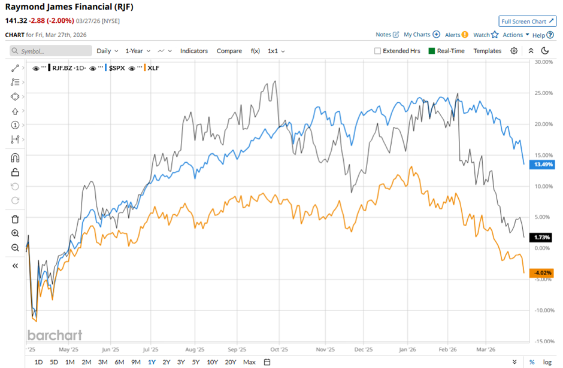Choose the shapes polygon tool
This screenshot has width=563, height=368.
coord(15,96)
